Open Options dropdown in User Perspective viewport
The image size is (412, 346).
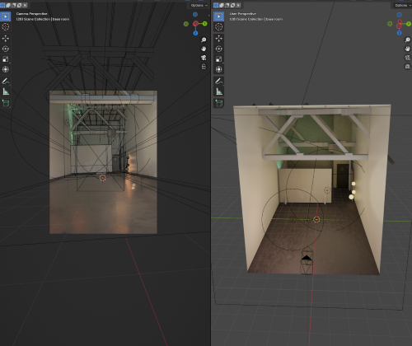403,5
